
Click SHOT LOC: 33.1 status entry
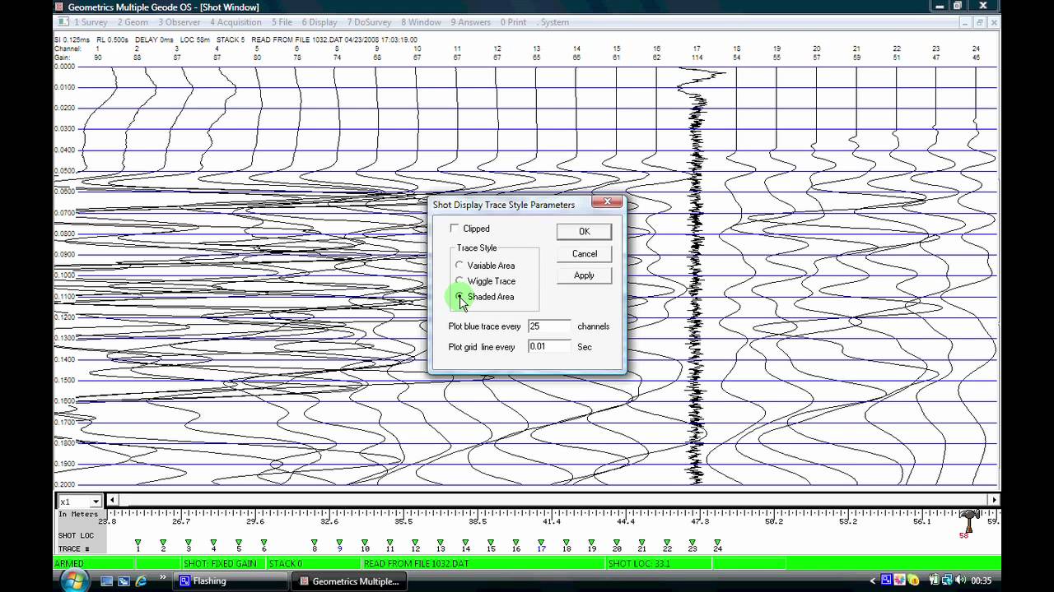click(x=658, y=563)
